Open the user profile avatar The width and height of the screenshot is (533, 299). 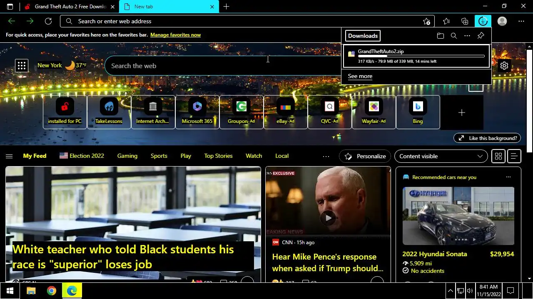[x=502, y=21]
